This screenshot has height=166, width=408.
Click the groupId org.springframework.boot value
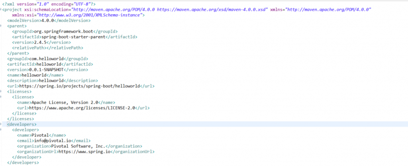63,31
